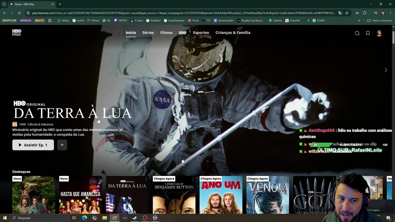Open Todos os favoritos folder
This screenshot has height=222, width=395.
coord(380,21)
